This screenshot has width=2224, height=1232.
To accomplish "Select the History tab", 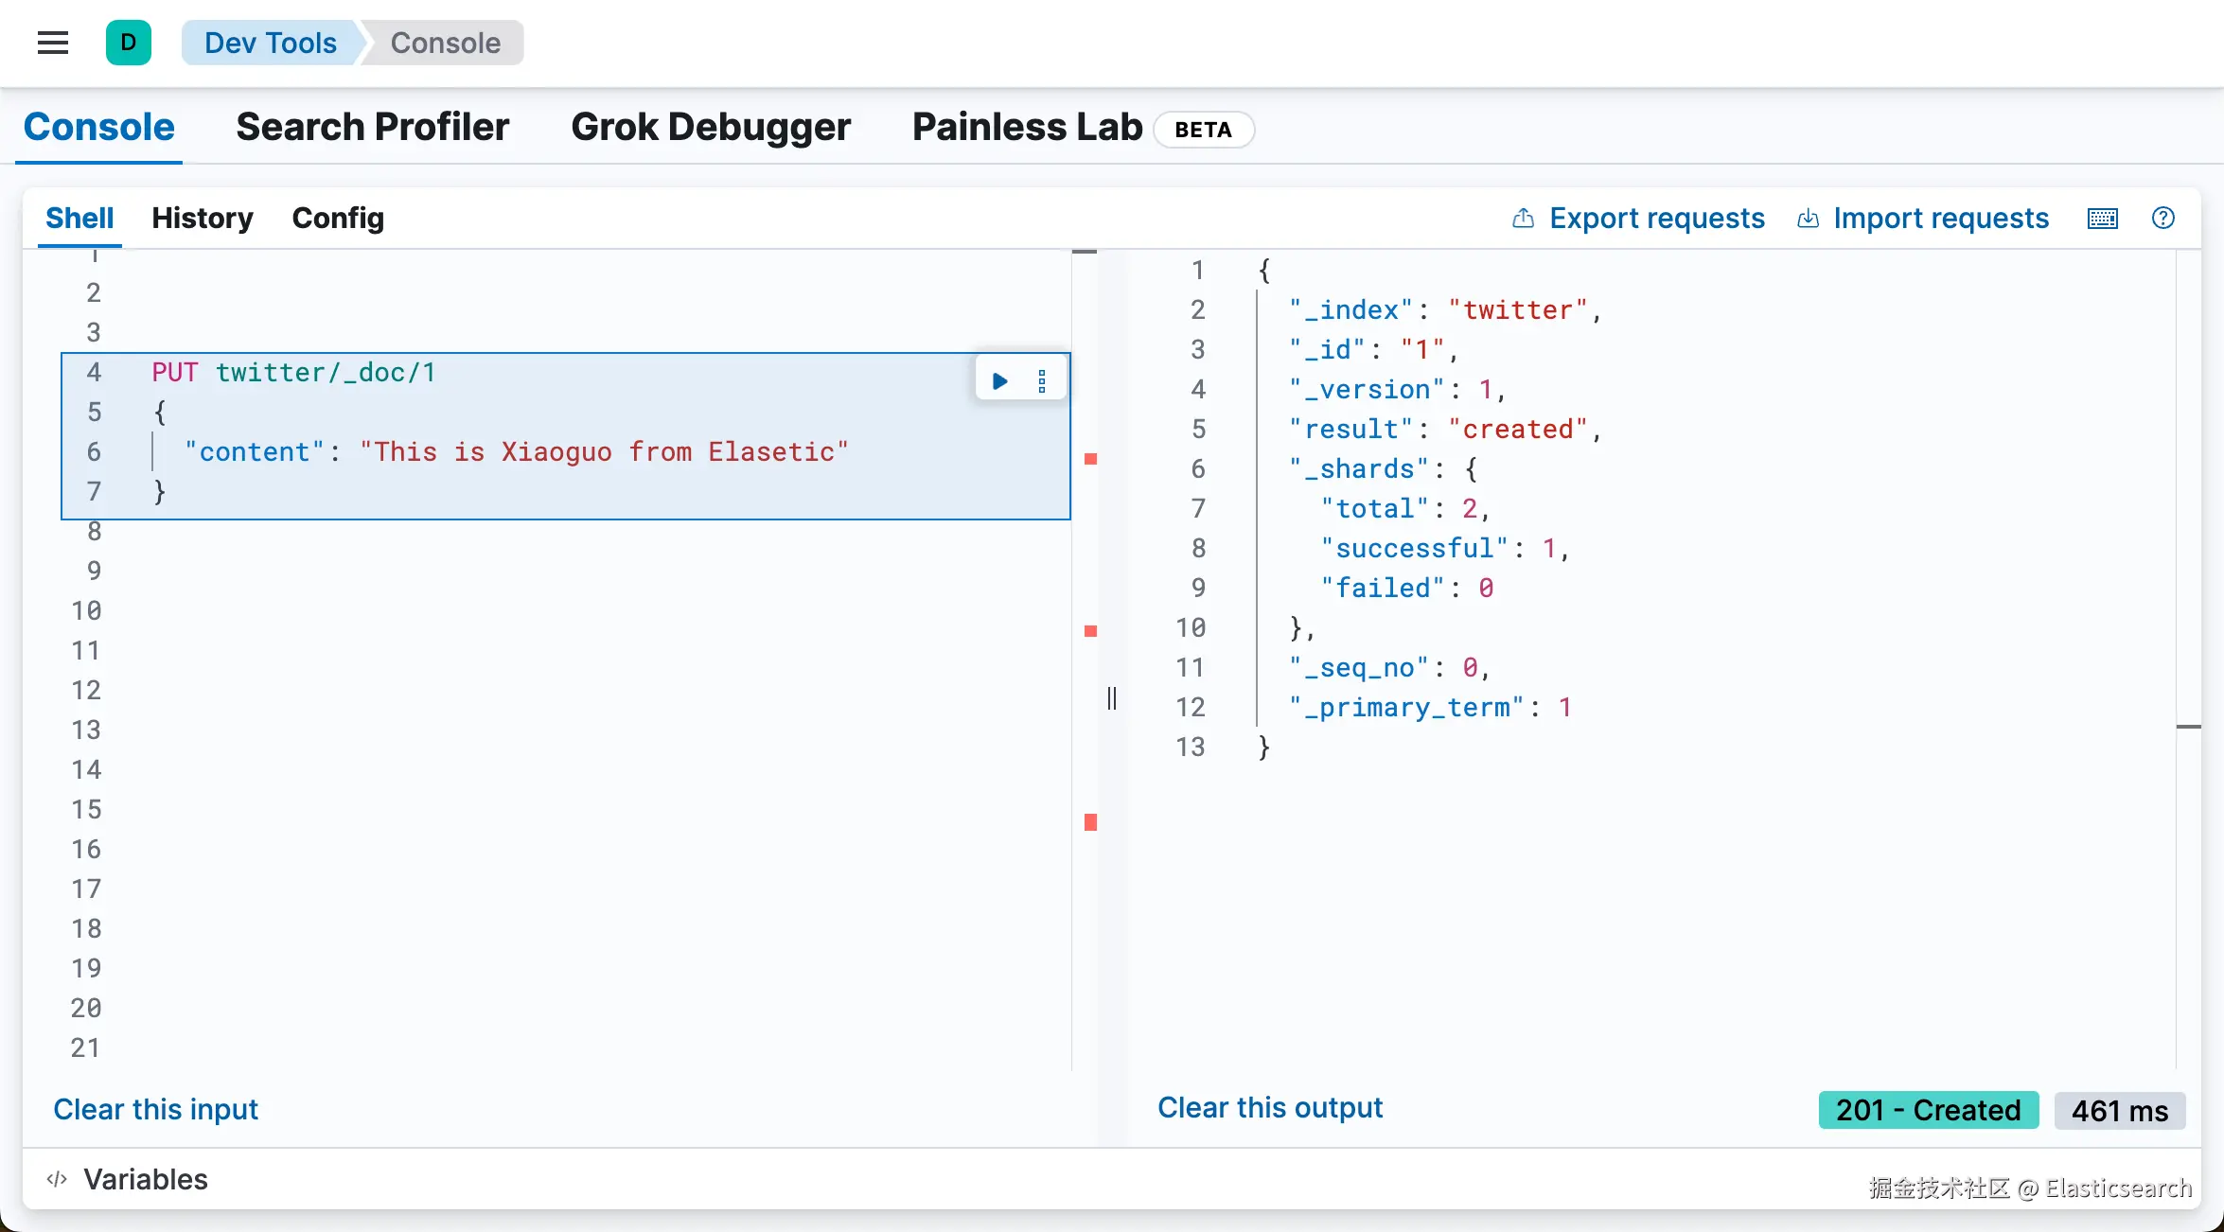I will pyautogui.click(x=203, y=218).
